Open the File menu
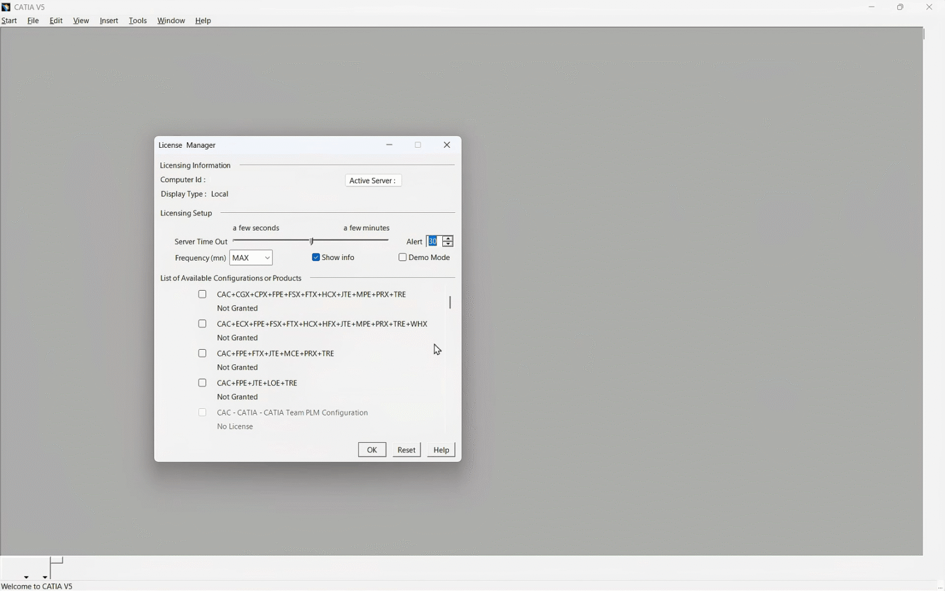Viewport: 945px width, 591px height. (33, 21)
